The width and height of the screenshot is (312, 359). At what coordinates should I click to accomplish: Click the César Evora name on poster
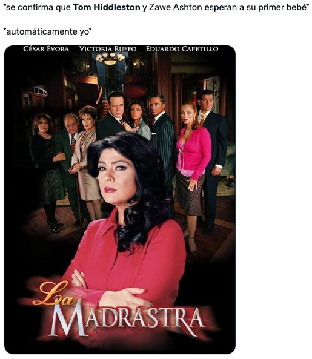click(46, 49)
